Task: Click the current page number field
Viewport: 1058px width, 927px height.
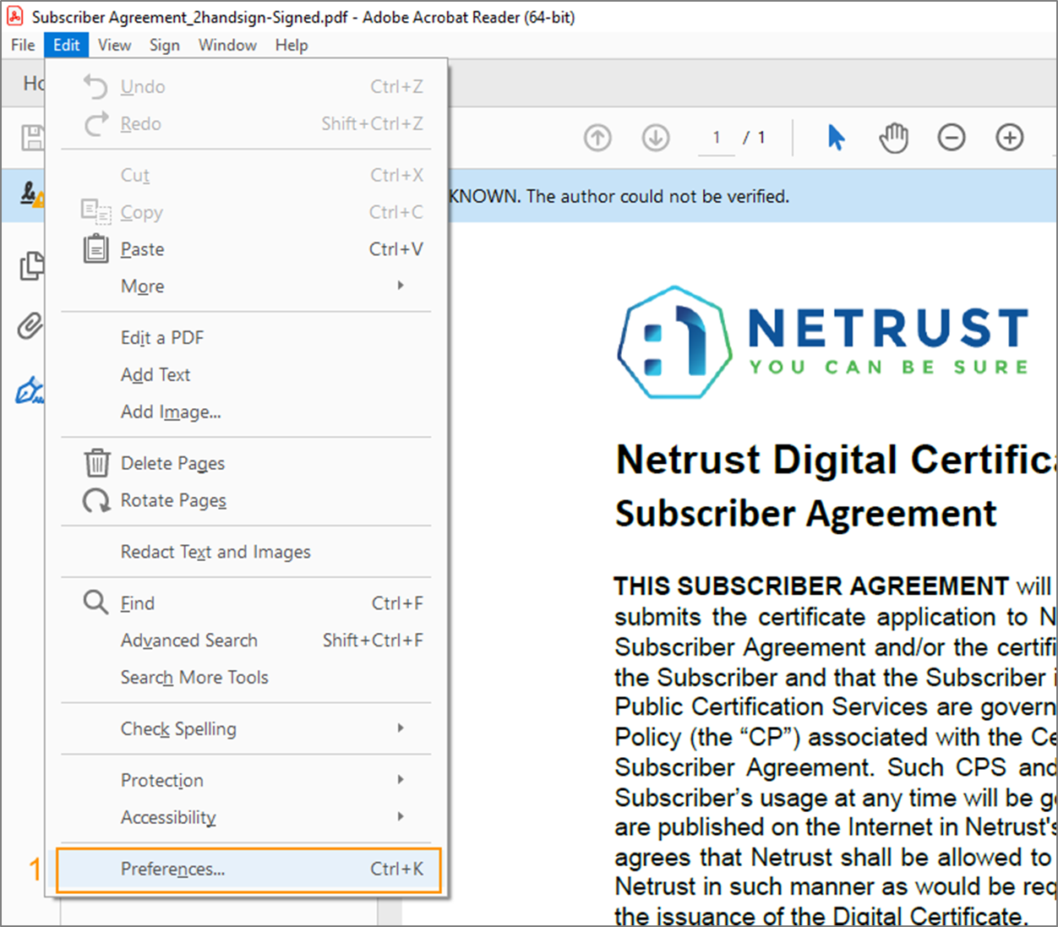Action: click(x=717, y=138)
